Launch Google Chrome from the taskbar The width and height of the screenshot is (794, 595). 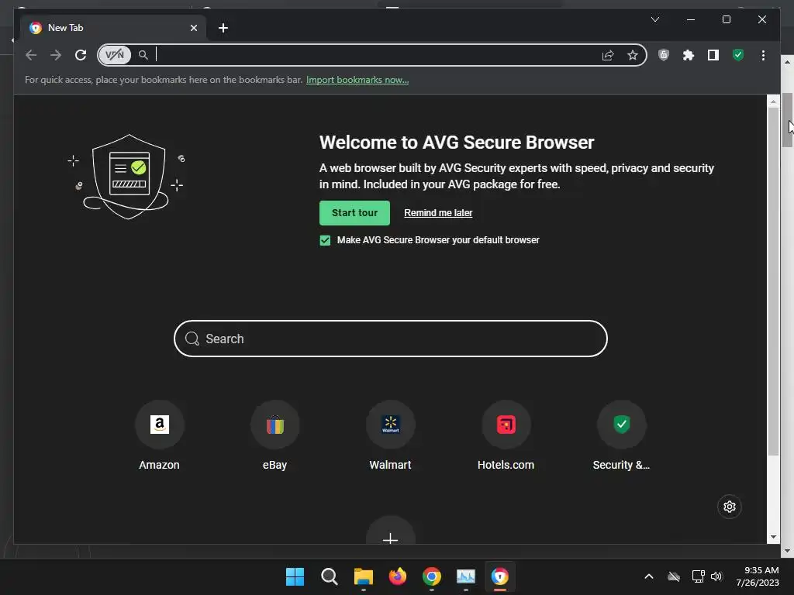pos(431,576)
